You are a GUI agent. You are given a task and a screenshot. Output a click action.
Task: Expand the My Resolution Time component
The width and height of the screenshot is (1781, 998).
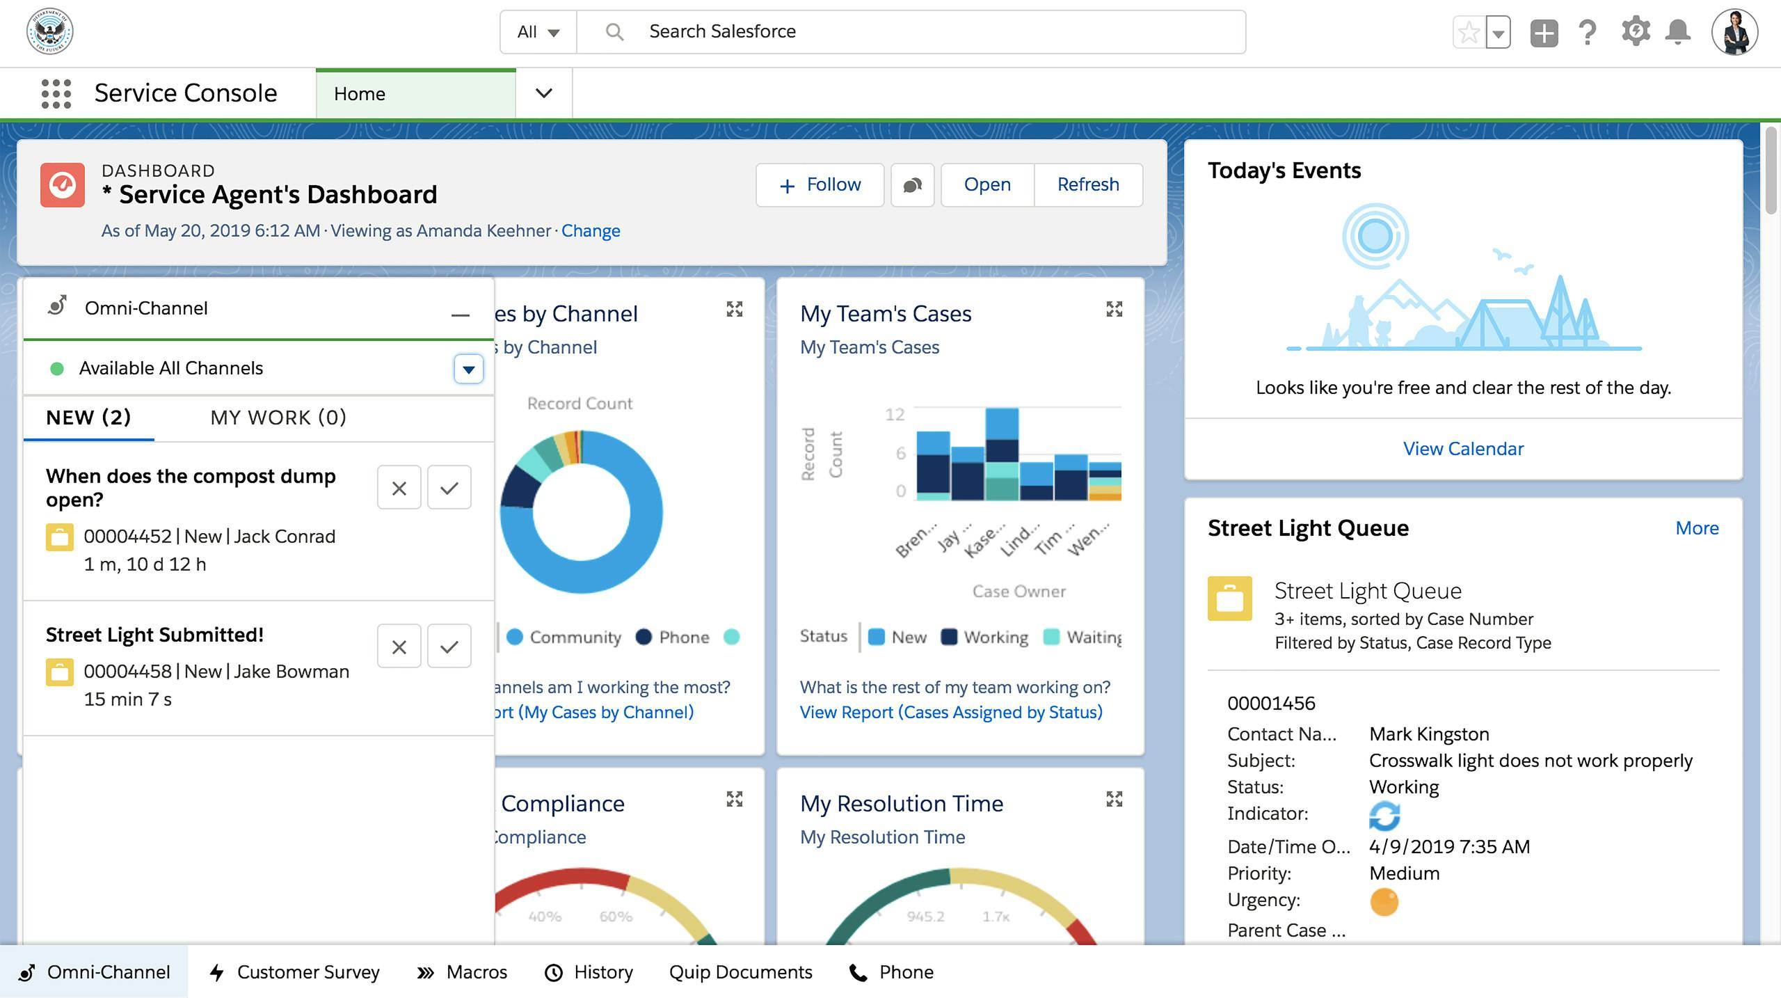click(1115, 799)
